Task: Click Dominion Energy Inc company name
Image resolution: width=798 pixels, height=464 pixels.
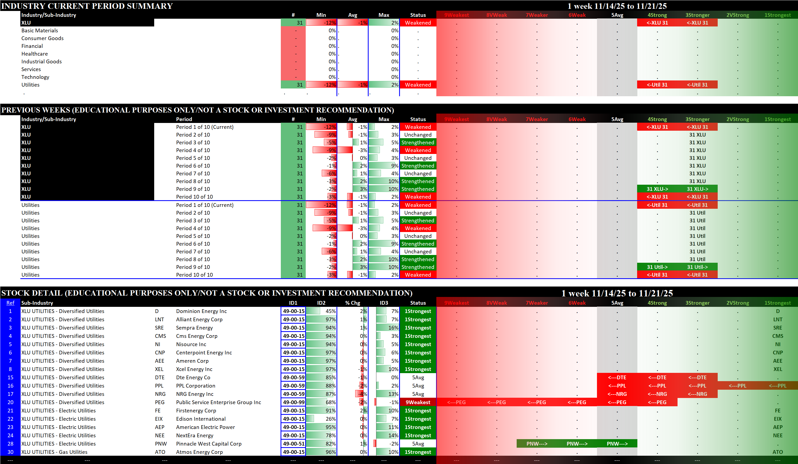Action: point(201,311)
